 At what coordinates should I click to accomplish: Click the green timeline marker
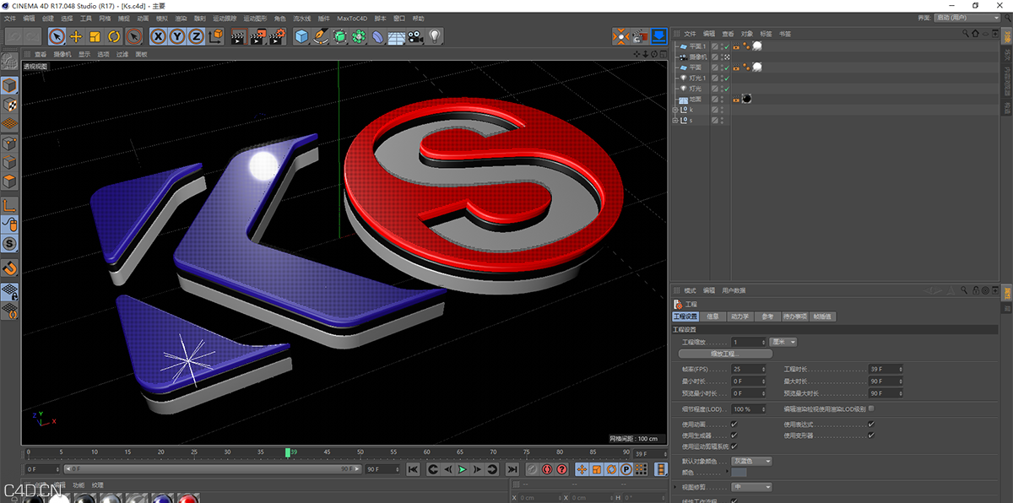click(x=290, y=453)
